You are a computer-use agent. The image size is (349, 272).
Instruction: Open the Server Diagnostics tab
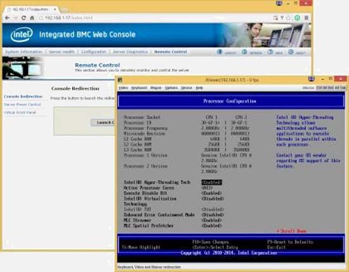[130, 51]
